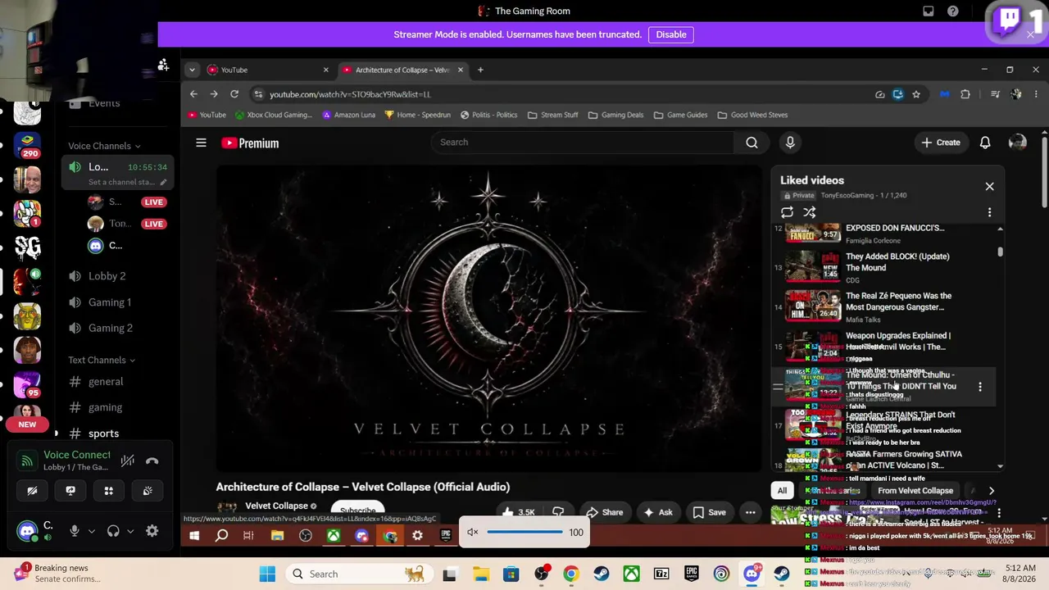Open Liked videos playlist options menu
Screen dimensions: 1049x590
[x=989, y=212]
